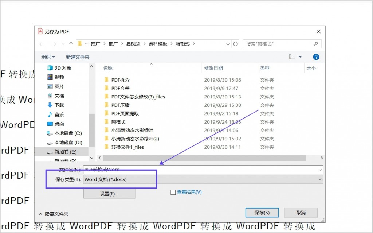
Task: Sort by the 修改日期 column header
Action: tap(213, 68)
